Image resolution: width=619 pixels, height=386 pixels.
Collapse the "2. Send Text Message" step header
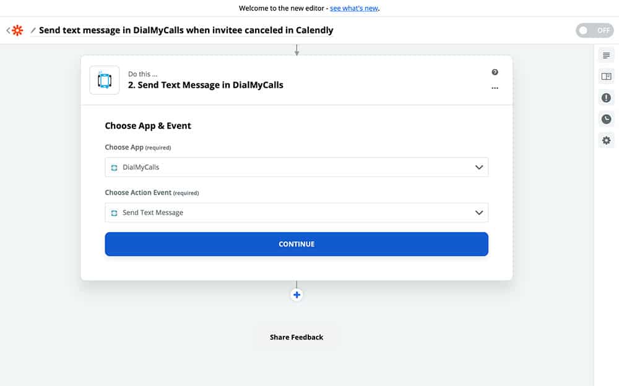click(297, 80)
